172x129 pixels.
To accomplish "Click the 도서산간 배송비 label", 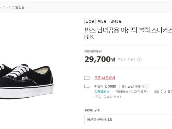I will pos(132,86).
